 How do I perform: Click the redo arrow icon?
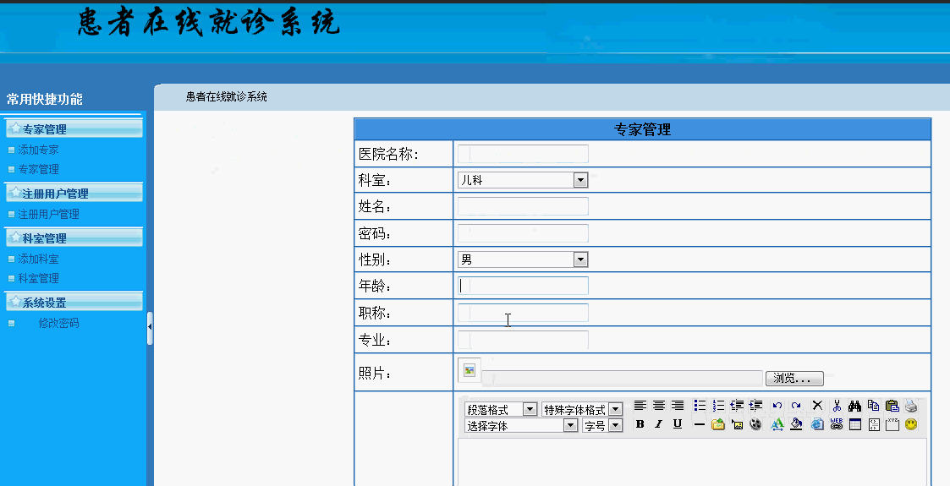[796, 406]
